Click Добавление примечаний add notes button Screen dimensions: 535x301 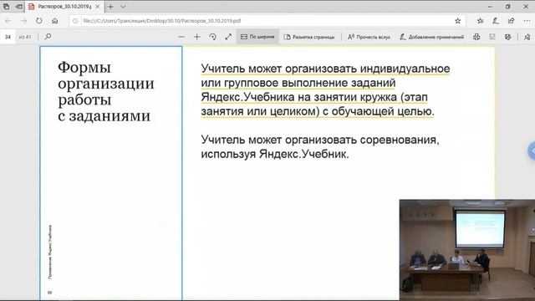[431, 37]
